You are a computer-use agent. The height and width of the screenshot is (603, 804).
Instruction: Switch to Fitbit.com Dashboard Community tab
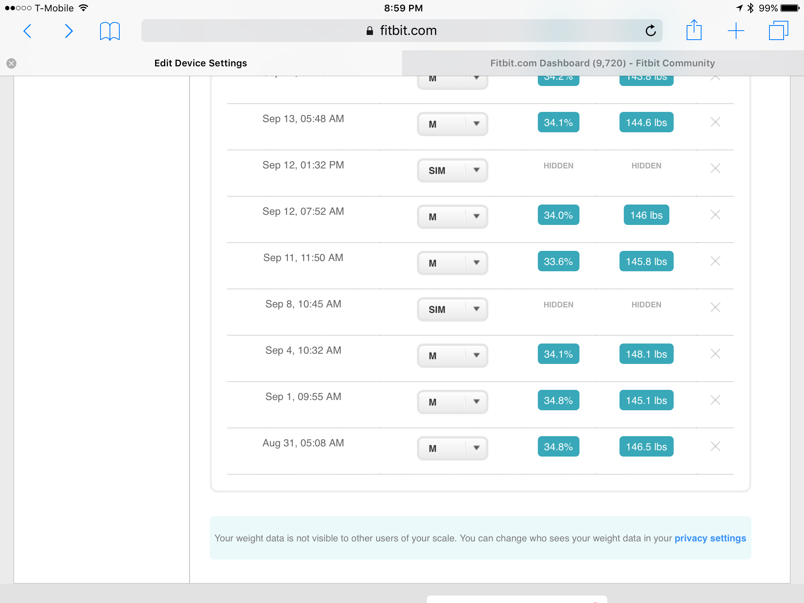click(x=602, y=63)
